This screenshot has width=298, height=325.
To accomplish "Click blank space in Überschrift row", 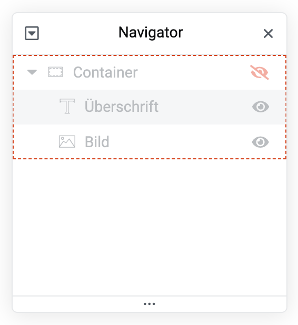I will click(x=205, y=107).
